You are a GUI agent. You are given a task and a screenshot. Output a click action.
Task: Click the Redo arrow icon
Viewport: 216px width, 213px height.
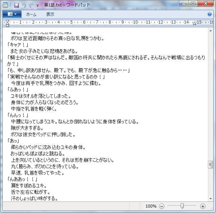pyautogui.click(x=31, y=5)
